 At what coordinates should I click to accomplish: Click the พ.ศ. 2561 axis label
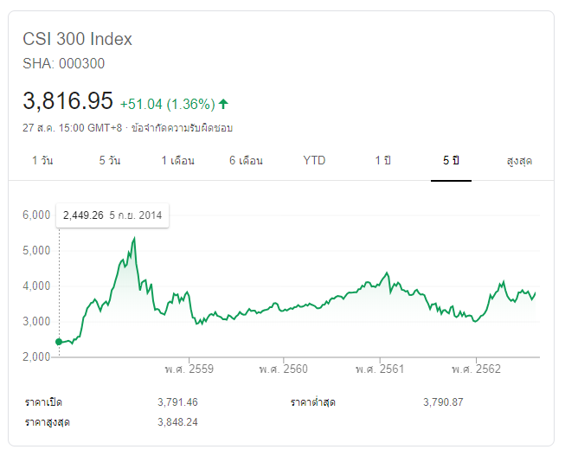click(379, 369)
